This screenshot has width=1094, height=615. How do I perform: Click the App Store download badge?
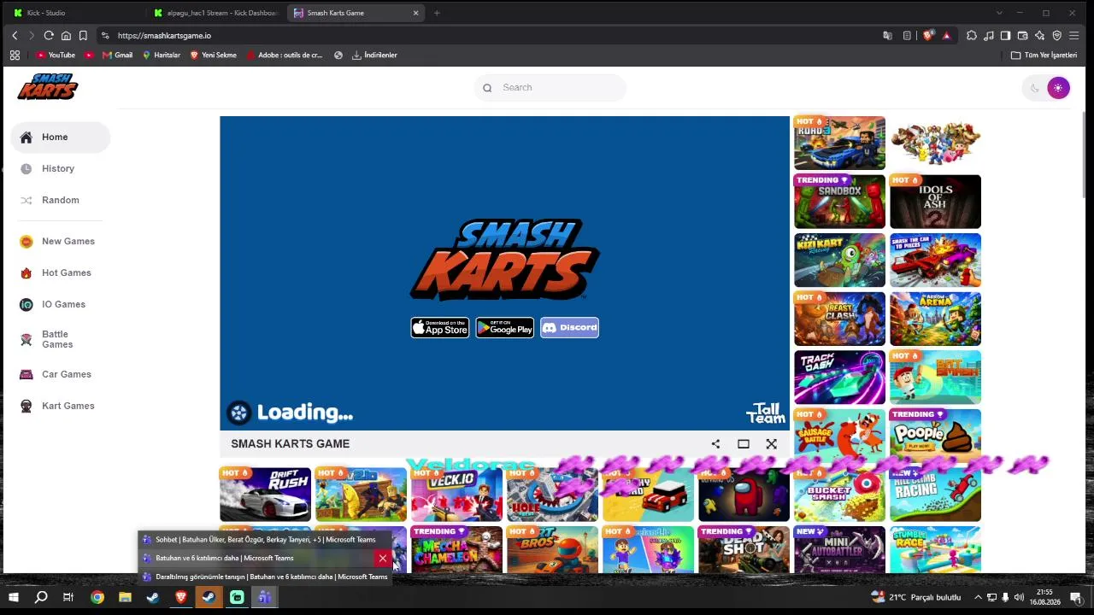(x=440, y=328)
